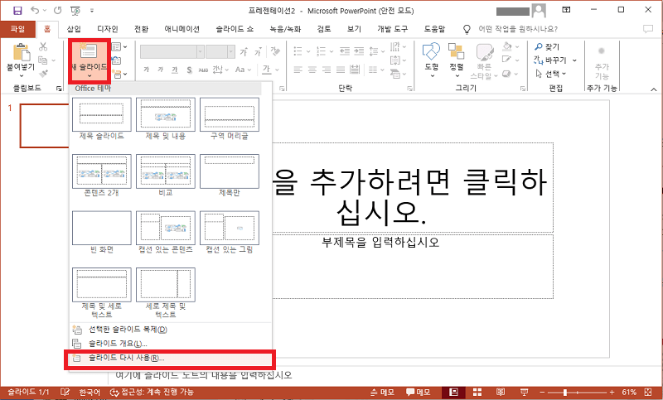Click Notes (메모) button in status bar
The image size is (663, 400).
382,392
